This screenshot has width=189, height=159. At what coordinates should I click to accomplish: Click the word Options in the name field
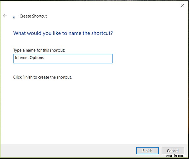click(x=37, y=58)
